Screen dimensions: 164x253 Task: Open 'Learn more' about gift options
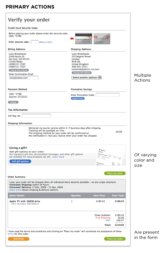coord(58,157)
